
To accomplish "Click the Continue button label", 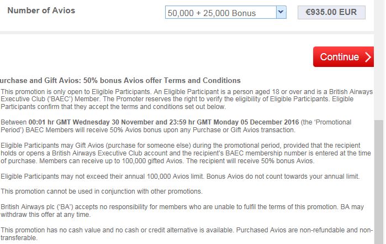I will coord(339,57).
